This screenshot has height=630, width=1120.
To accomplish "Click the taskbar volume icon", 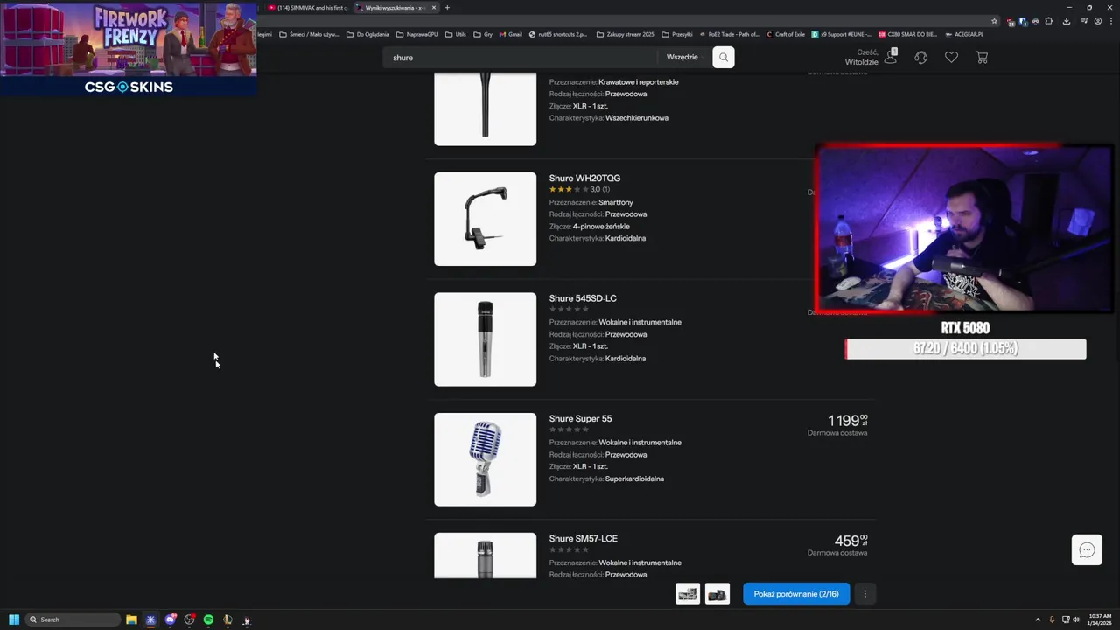I will point(1076,619).
